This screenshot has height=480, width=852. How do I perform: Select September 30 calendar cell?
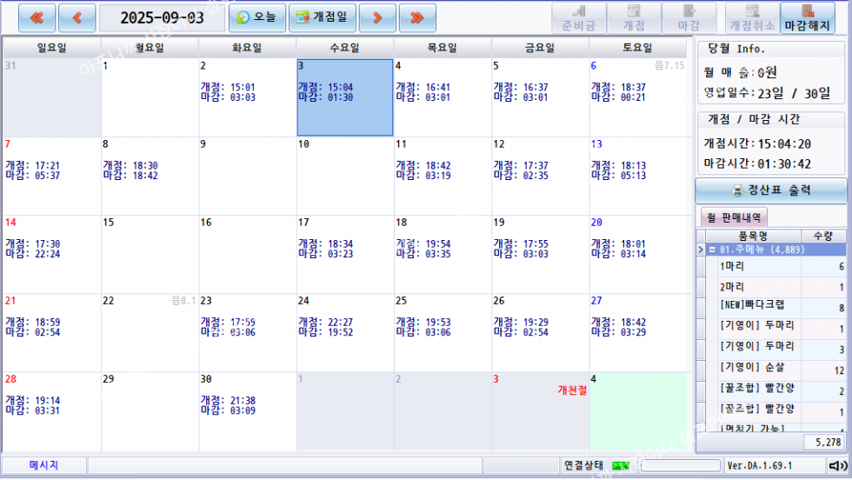pos(247,410)
